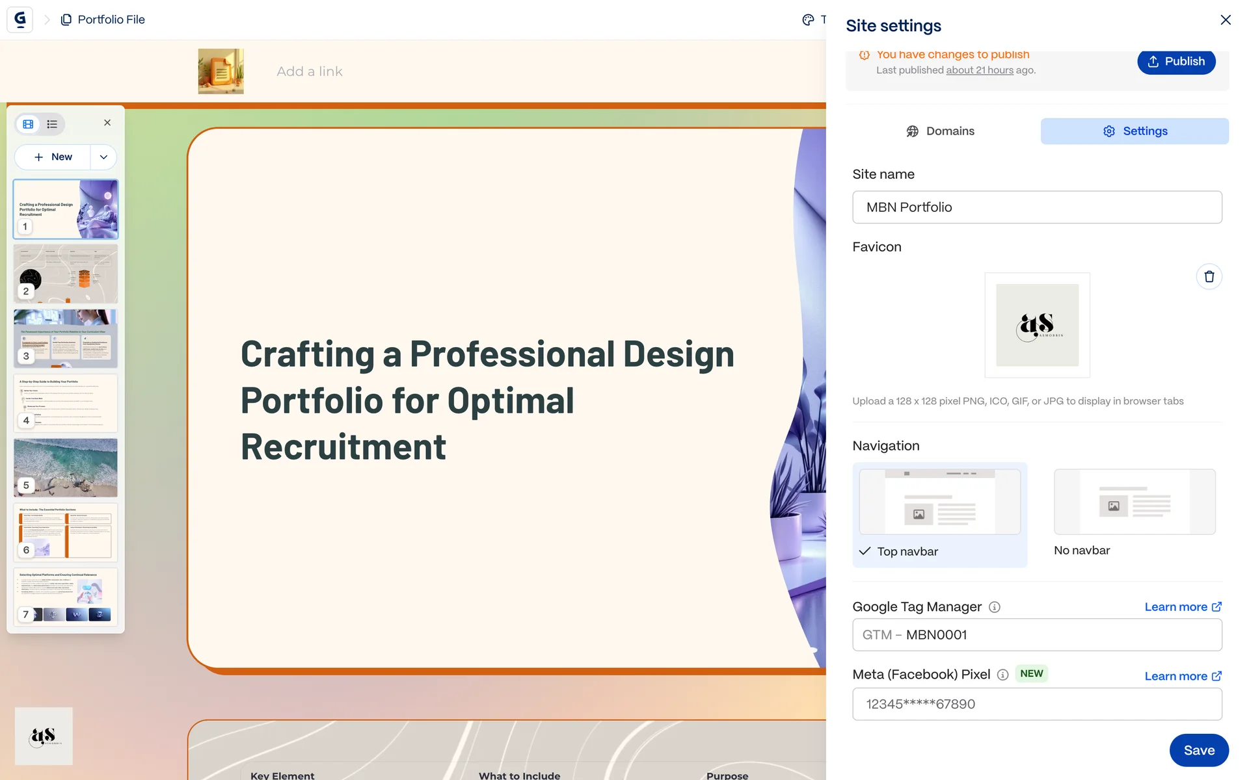
Task: Select No navbar navigation option
Action: (1134, 513)
